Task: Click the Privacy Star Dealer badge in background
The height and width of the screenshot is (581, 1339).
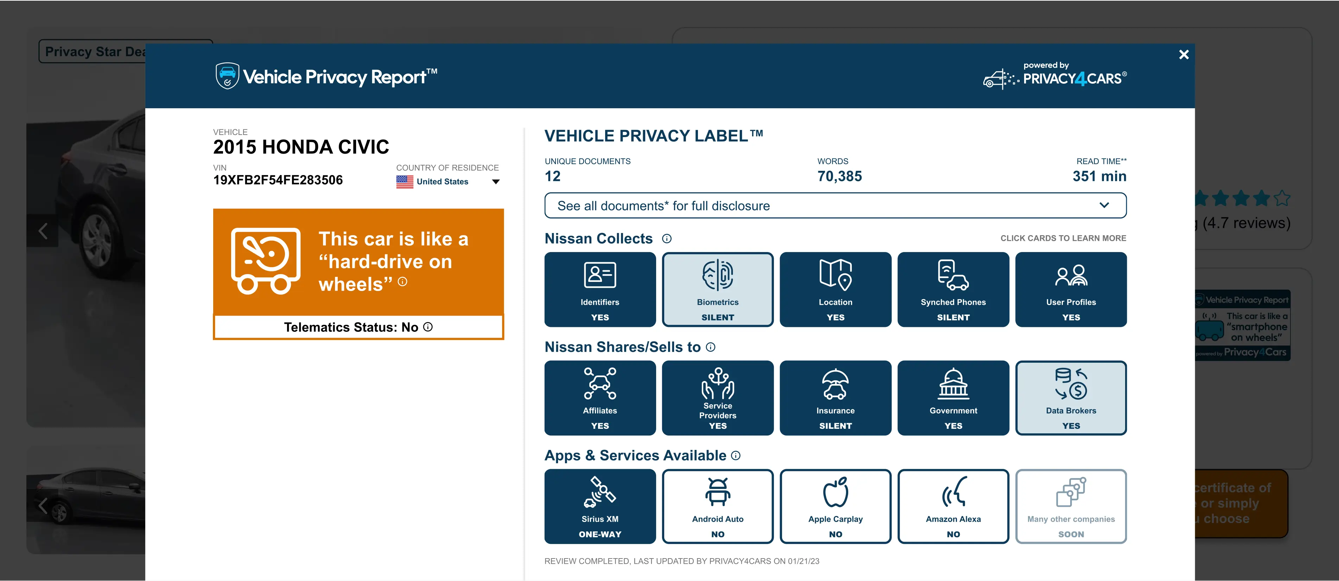Action: (93, 51)
